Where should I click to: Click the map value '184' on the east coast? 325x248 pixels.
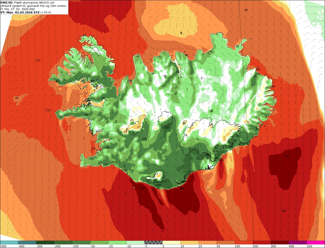tap(257, 69)
